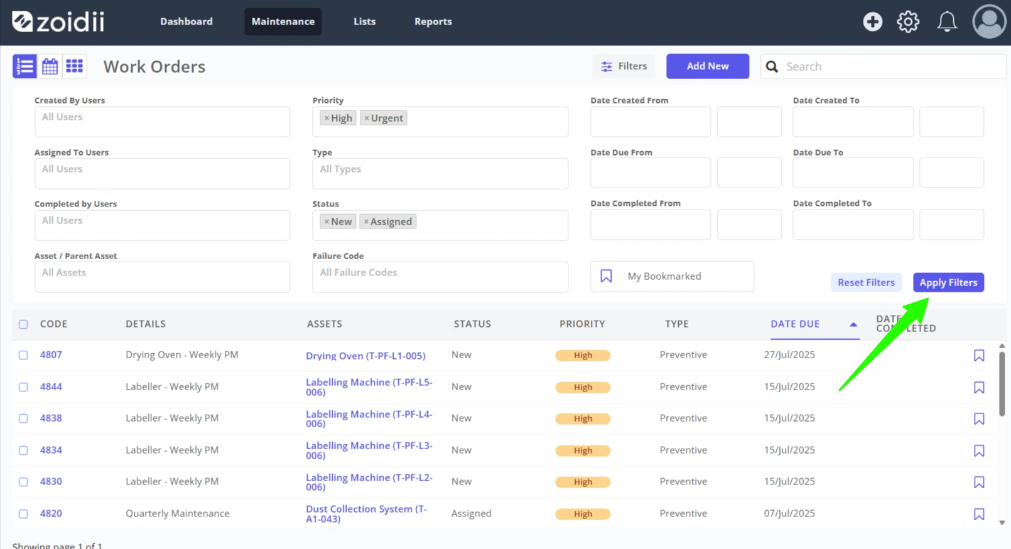Open user profile avatar
1011x549 pixels.
(x=989, y=21)
